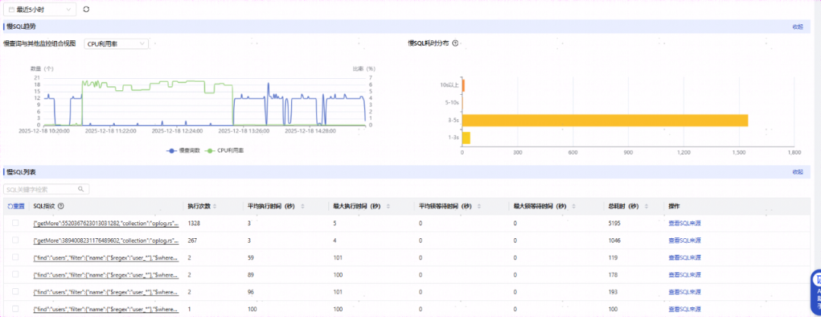Click 查看SQL来源 for the 178 total row
The image size is (821, 317).
coord(685,275)
